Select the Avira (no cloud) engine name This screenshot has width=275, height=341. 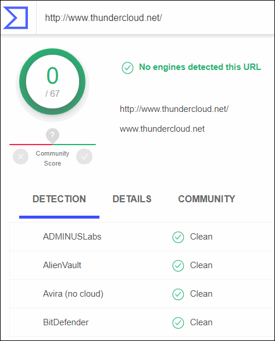pyautogui.click(x=73, y=294)
